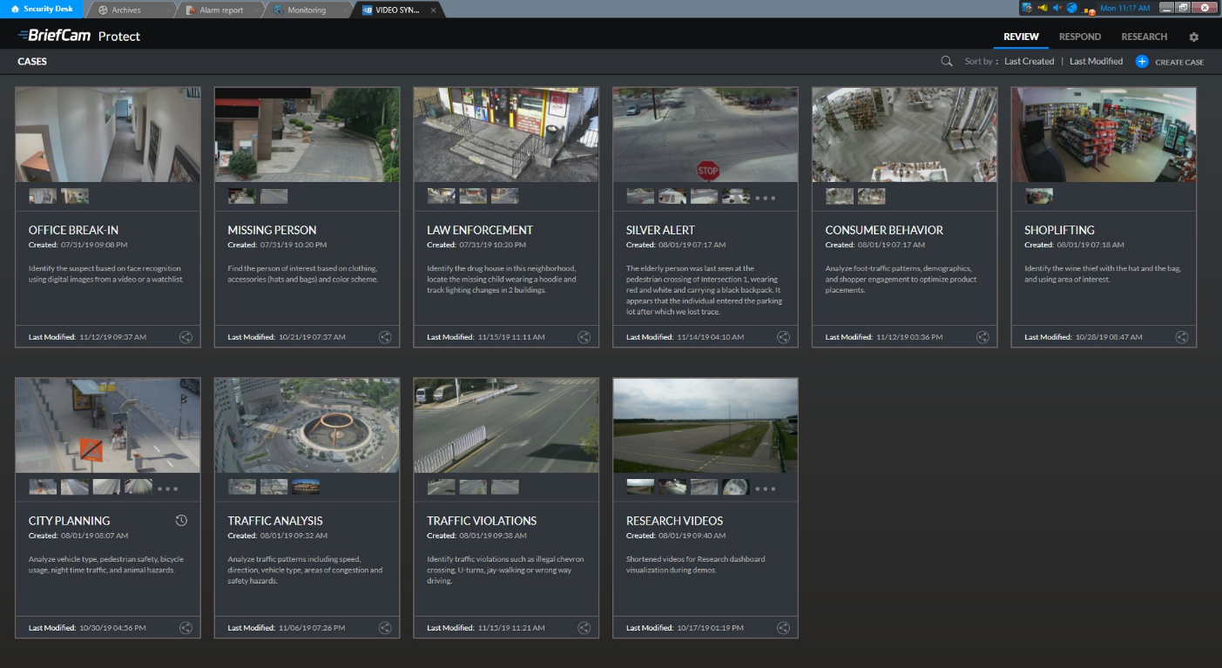The width and height of the screenshot is (1222, 668).
Task: Sort cases by Last Created
Action: point(1029,61)
